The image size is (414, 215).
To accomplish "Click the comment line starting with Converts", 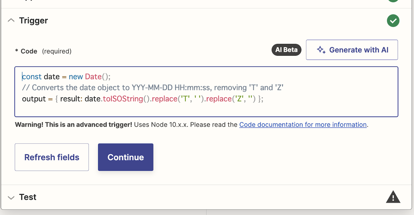I will point(153,88).
